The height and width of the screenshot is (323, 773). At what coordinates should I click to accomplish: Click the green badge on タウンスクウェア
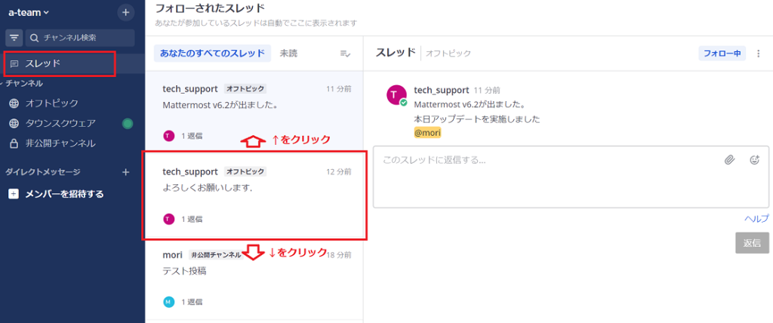coord(128,124)
